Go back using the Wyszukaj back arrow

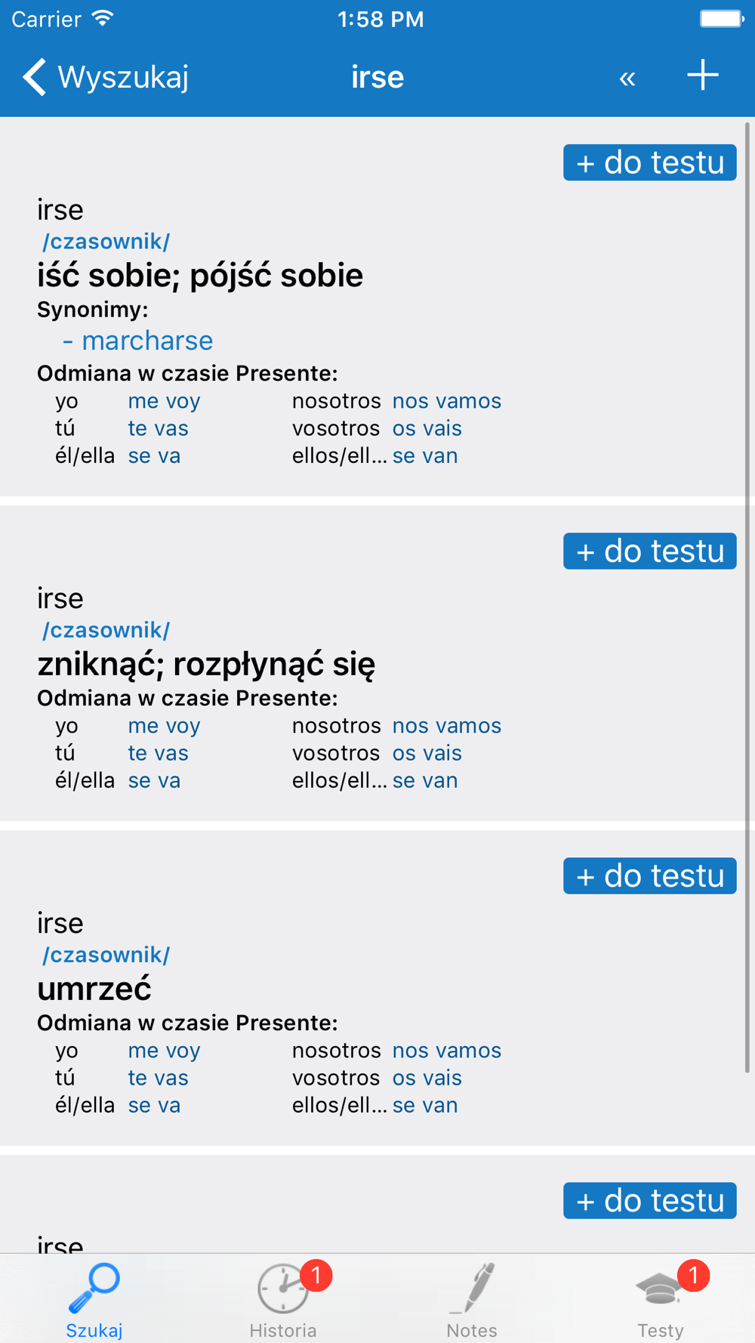point(105,77)
